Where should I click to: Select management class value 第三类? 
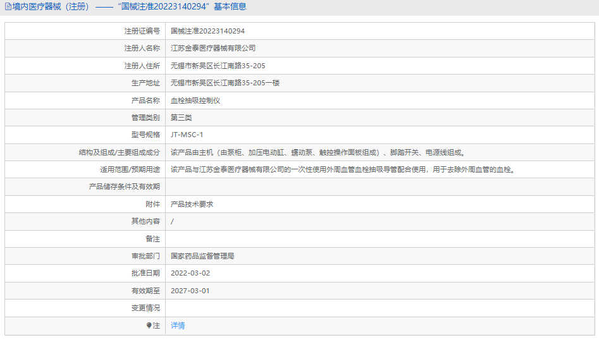tap(181, 118)
